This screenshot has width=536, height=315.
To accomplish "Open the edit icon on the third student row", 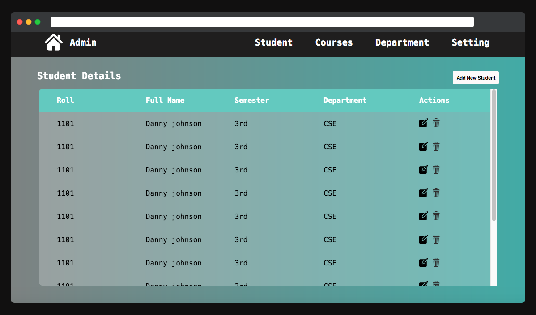I will click(x=423, y=169).
